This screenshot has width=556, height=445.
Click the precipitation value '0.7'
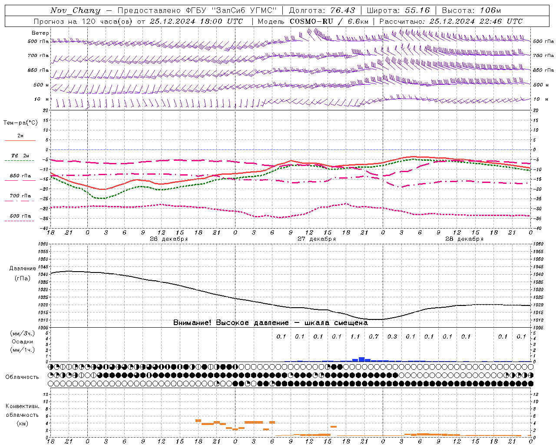pyautogui.click(x=374, y=336)
